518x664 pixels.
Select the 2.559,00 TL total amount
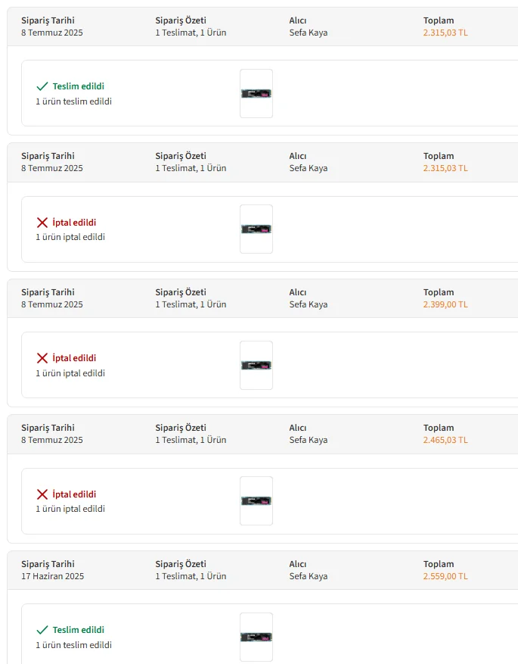coord(445,576)
